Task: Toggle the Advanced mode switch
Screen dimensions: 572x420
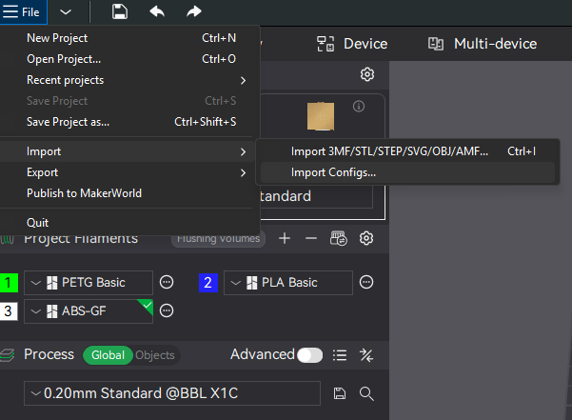Action: 309,355
